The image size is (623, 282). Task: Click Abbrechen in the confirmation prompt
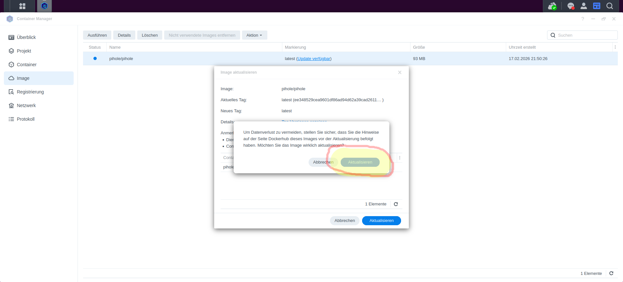pyautogui.click(x=323, y=162)
